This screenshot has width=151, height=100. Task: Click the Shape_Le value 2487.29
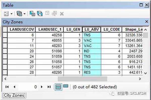point(132,51)
